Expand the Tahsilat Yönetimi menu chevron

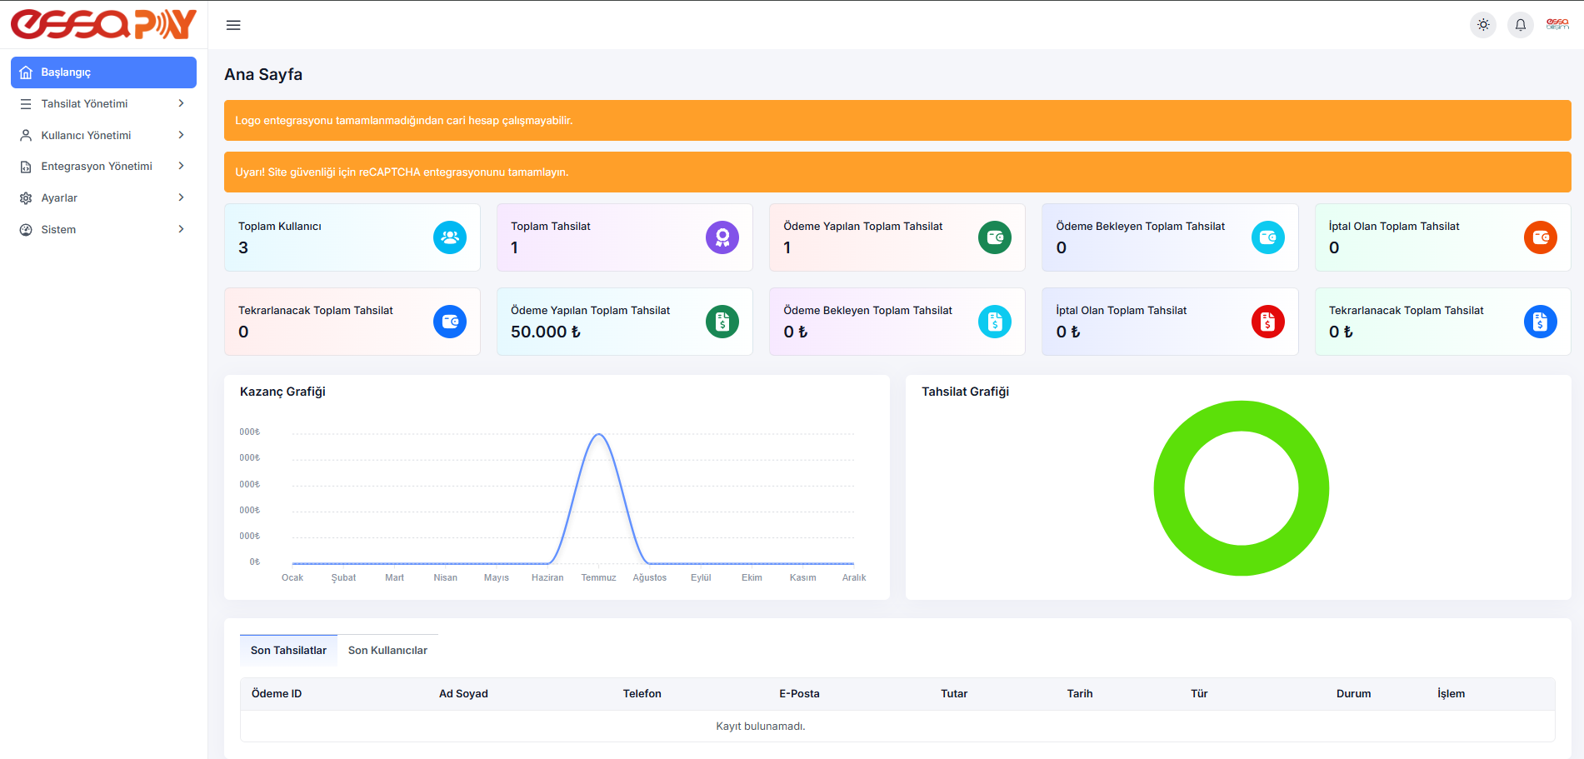(181, 103)
